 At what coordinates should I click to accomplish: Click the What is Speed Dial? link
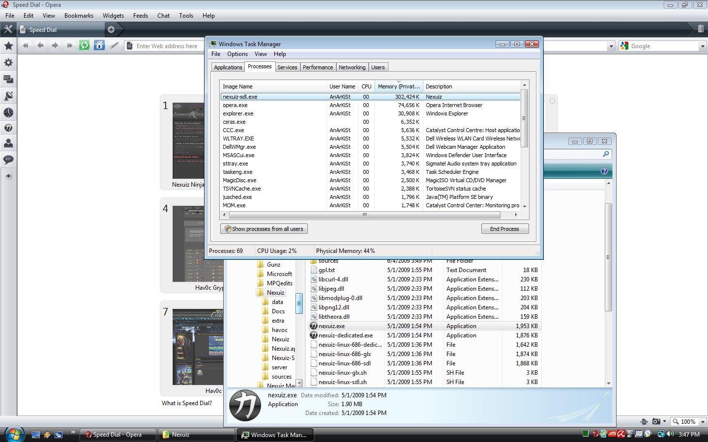[x=187, y=403]
